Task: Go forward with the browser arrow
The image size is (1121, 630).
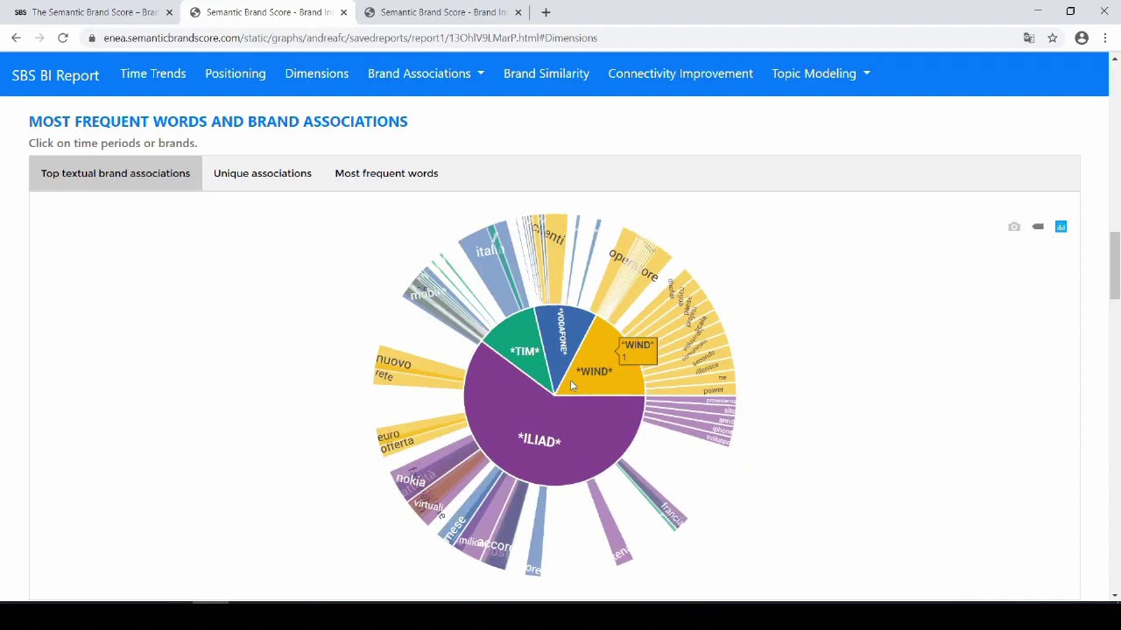Action: [39, 38]
